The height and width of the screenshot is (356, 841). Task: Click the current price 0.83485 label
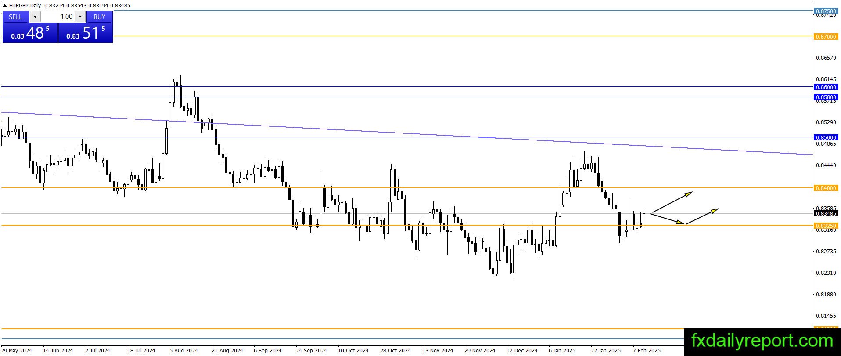(x=826, y=214)
